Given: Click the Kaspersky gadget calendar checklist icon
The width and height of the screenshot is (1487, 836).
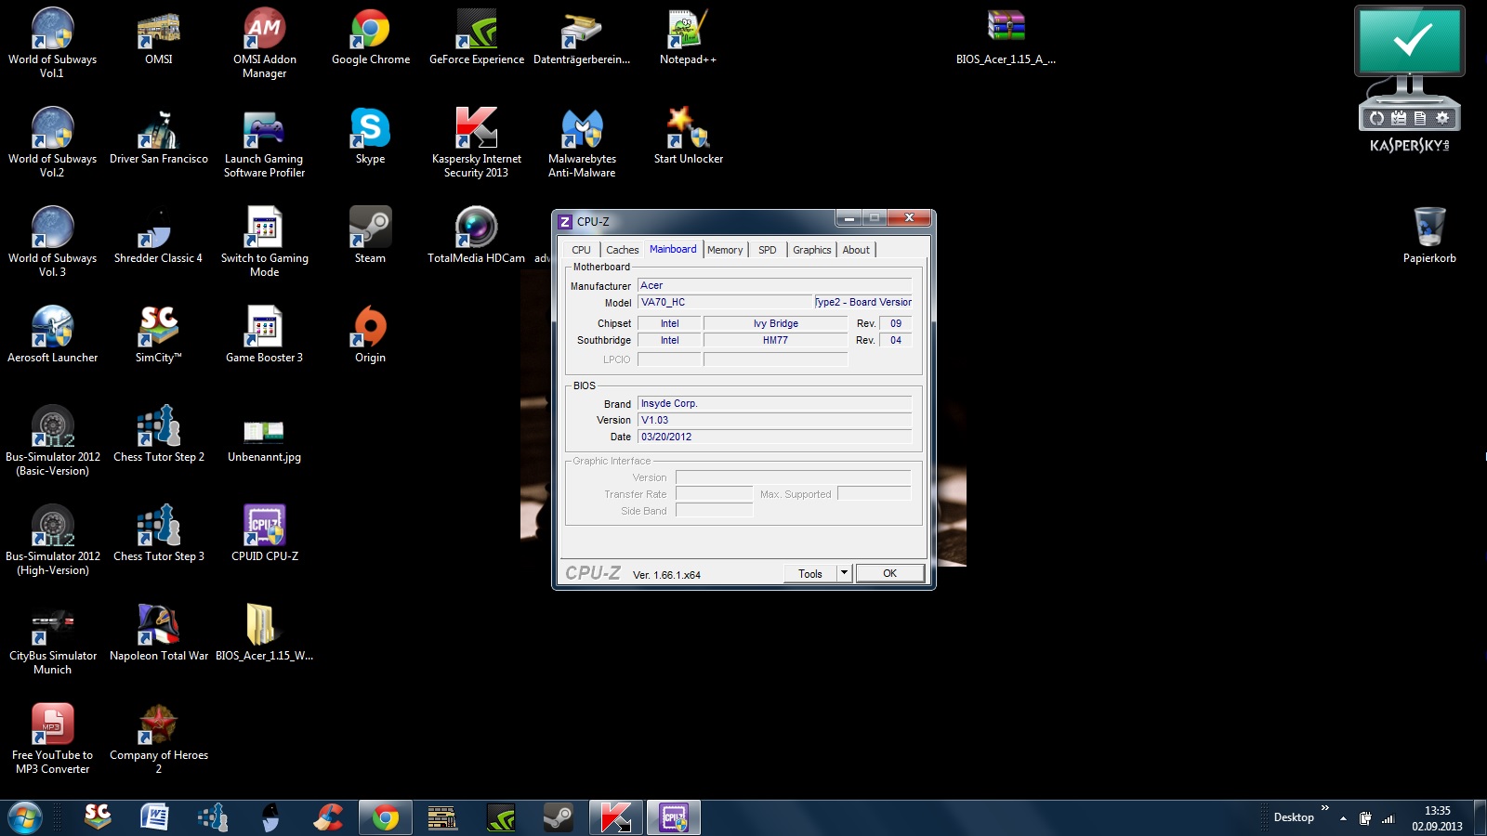Looking at the screenshot, I should (1399, 118).
